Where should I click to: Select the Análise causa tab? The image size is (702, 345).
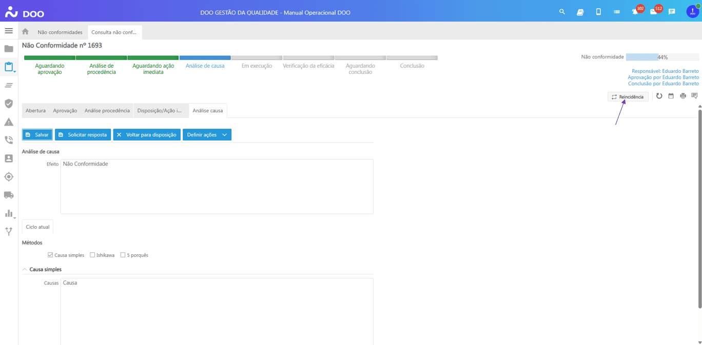pyautogui.click(x=208, y=111)
